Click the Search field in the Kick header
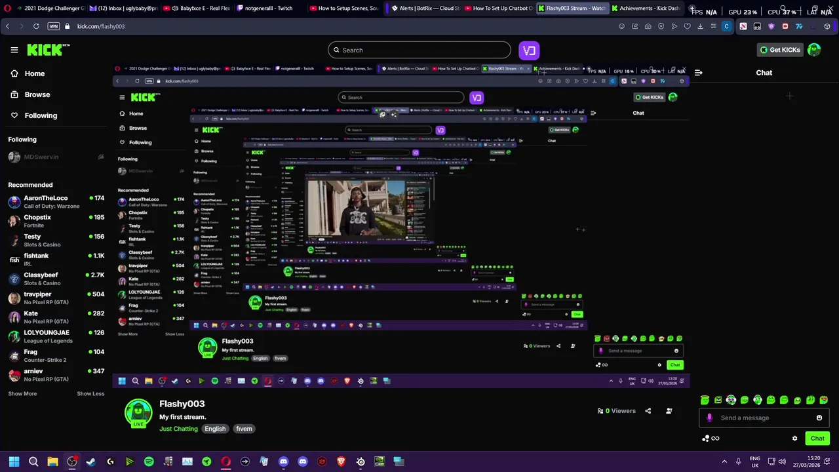Viewport: 839px width, 472px height. pyautogui.click(x=419, y=50)
